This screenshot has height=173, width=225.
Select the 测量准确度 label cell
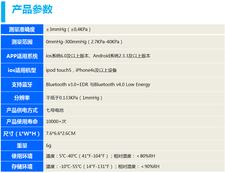pos(22,30)
